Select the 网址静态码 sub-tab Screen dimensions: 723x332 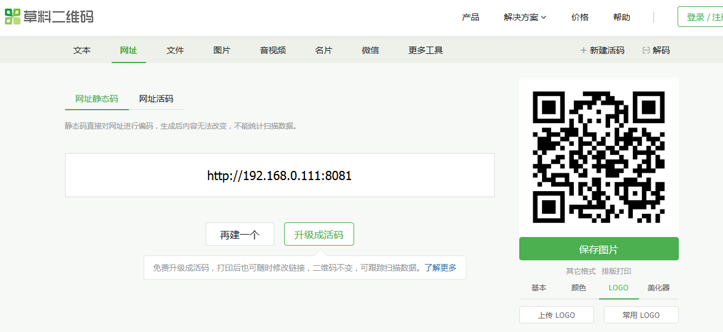pyautogui.click(x=97, y=99)
